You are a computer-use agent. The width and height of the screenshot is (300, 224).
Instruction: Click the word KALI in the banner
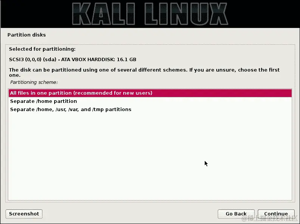[x=103, y=14]
